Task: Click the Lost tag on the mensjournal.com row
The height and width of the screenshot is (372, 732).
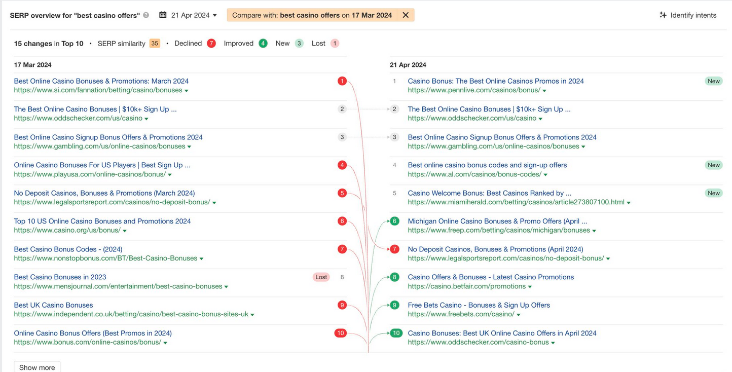Action: (x=321, y=277)
